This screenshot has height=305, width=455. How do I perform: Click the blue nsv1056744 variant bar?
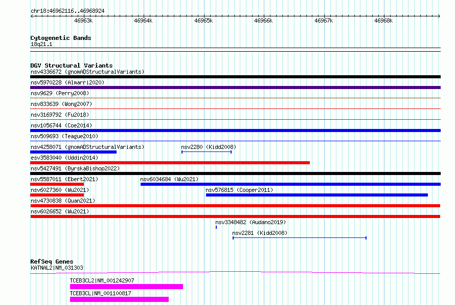click(x=235, y=130)
